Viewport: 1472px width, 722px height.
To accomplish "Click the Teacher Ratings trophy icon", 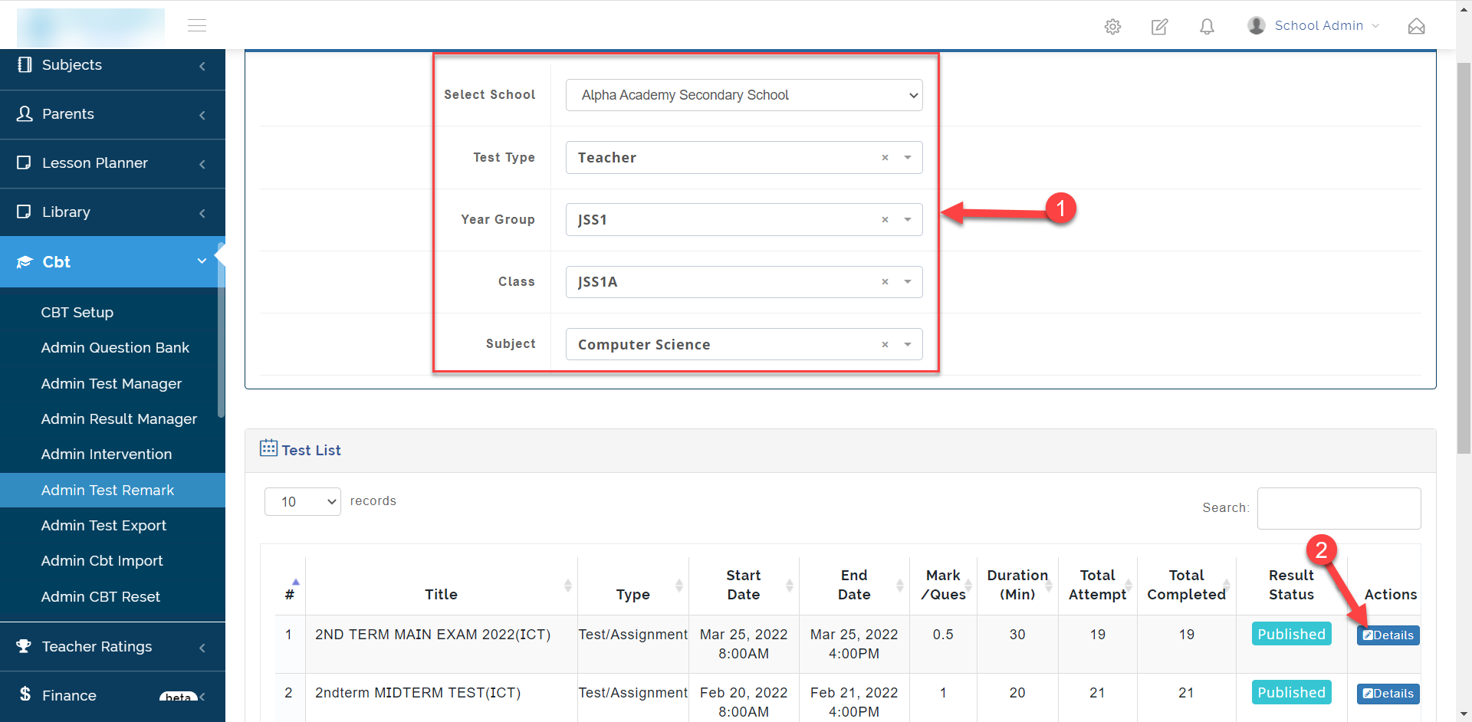I will pyautogui.click(x=24, y=646).
